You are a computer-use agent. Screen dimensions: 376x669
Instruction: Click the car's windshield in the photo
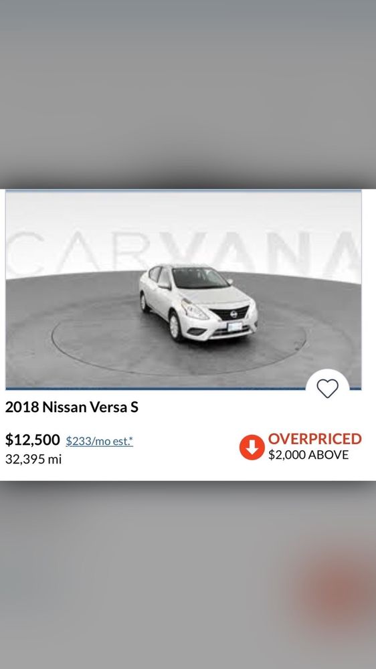click(199, 278)
